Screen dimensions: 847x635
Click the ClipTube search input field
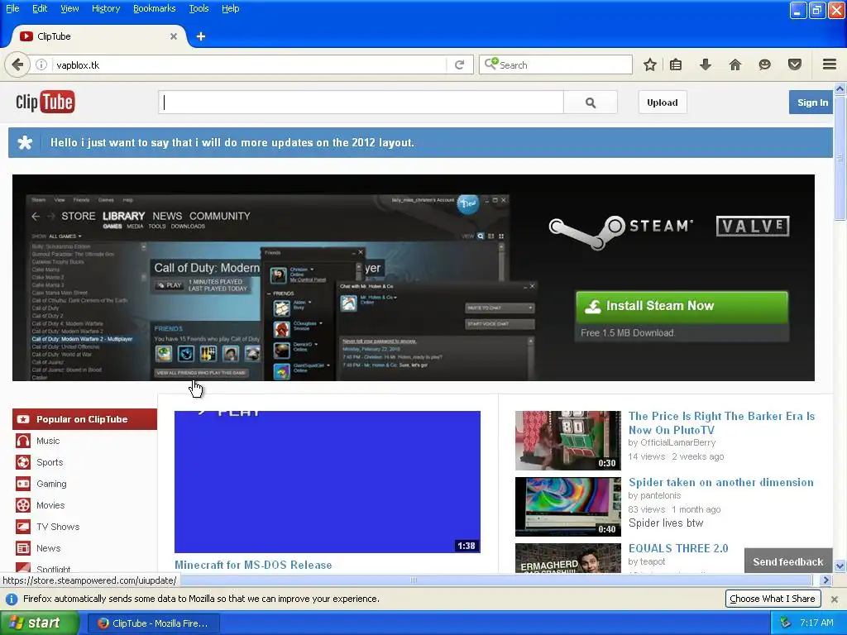point(361,103)
